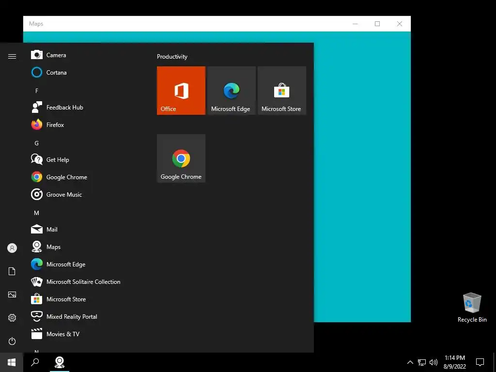Launch Mixed Reality Portal
Screen dimensions: 496x372
pyautogui.click(x=85, y=316)
